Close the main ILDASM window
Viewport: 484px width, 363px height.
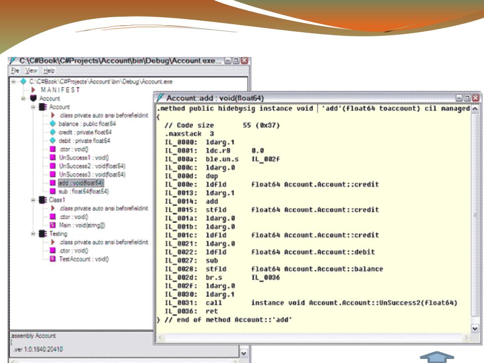click(244, 60)
